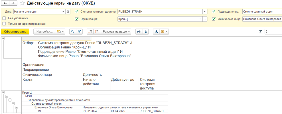Click the sum value field next to Σ
This screenshot has width=282, height=114.
pos(273,32)
